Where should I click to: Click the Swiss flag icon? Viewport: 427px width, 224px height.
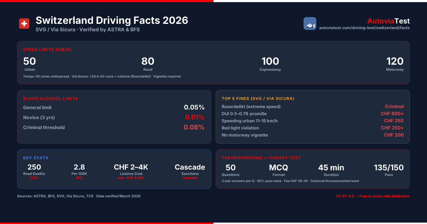click(24, 24)
